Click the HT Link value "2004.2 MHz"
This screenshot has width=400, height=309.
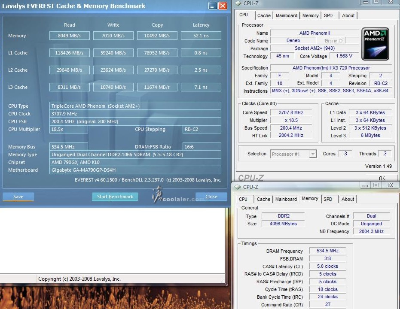coord(291,135)
